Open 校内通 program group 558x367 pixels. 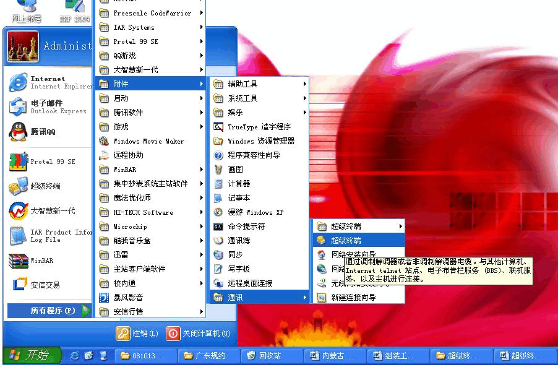[150, 283]
